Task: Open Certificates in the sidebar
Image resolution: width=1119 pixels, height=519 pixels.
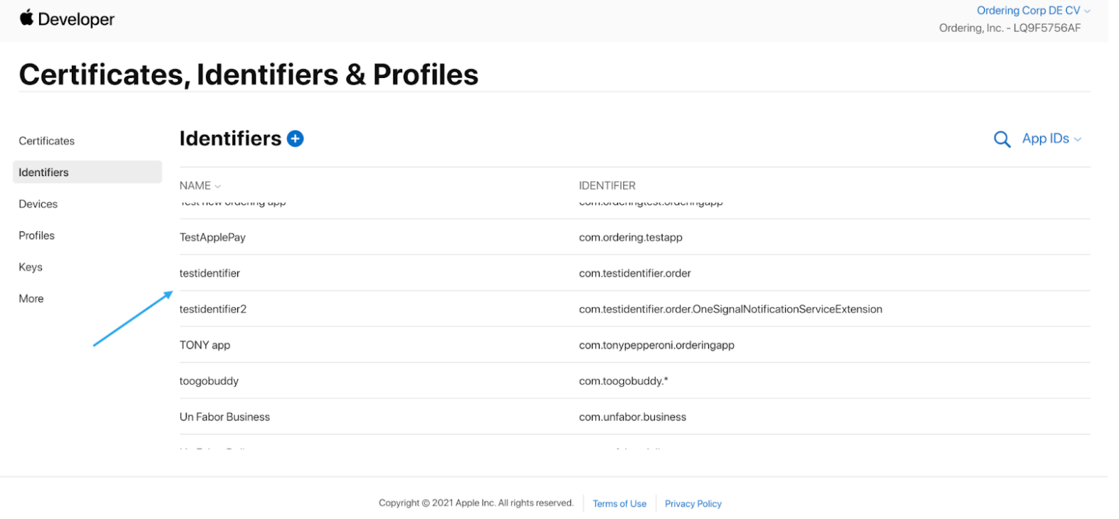Action: 47,141
